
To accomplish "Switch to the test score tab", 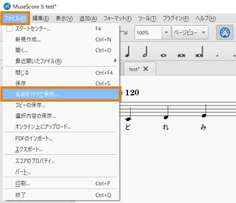I will click(134, 69).
